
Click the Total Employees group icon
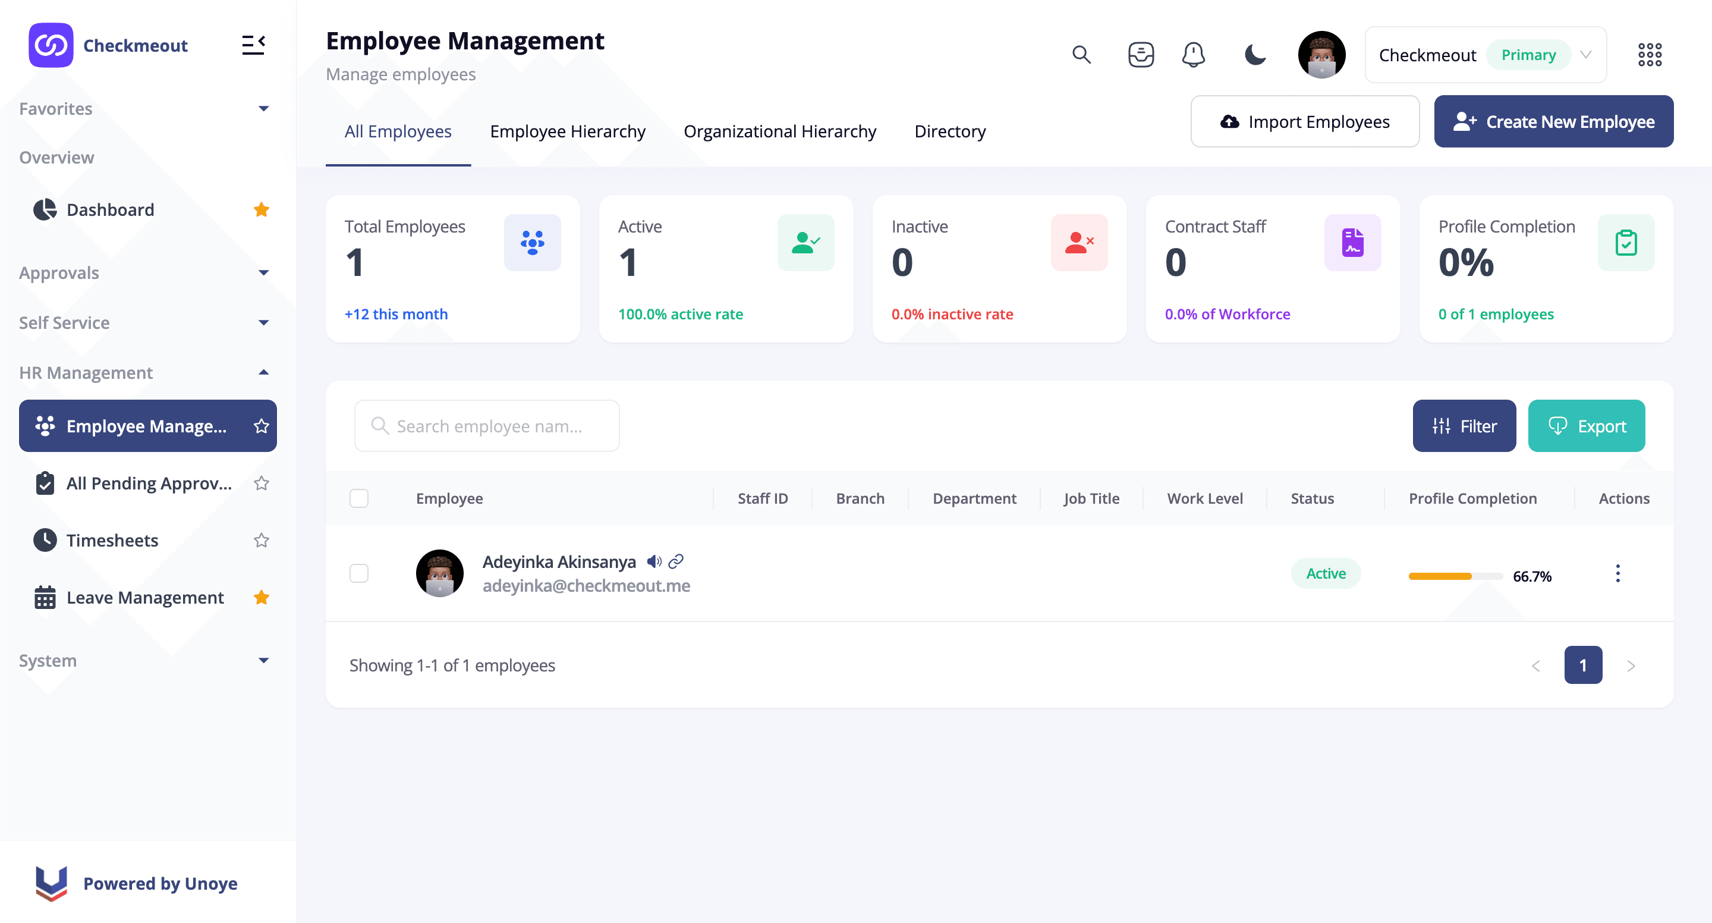pyautogui.click(x=533, y=243)
